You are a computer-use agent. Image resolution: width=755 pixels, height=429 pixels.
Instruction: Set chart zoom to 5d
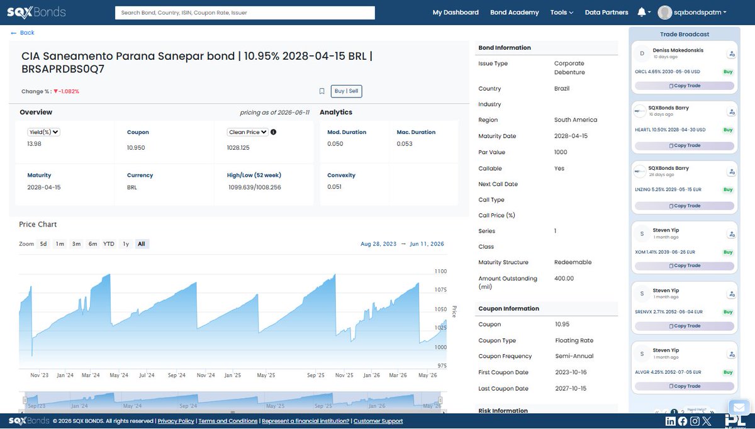point(43,244)
